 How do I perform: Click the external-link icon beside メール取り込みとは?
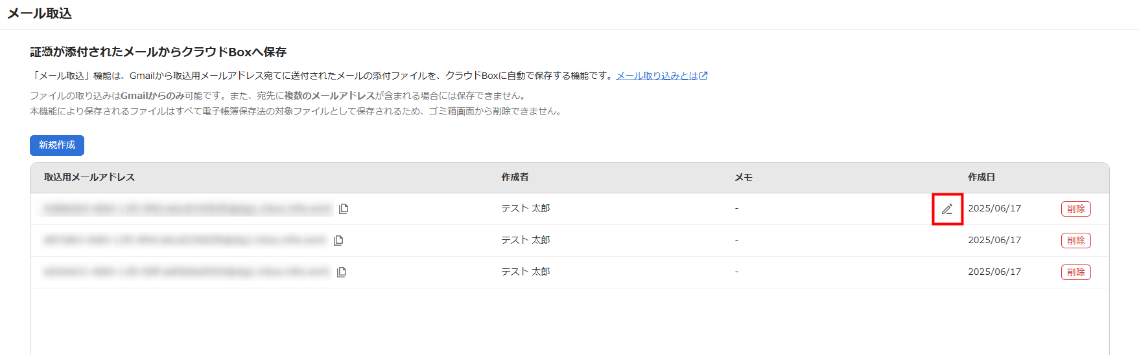click(703, 76)
